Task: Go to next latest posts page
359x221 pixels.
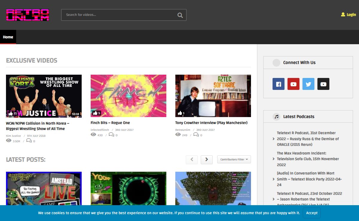Action: click(x=207, y=159)
